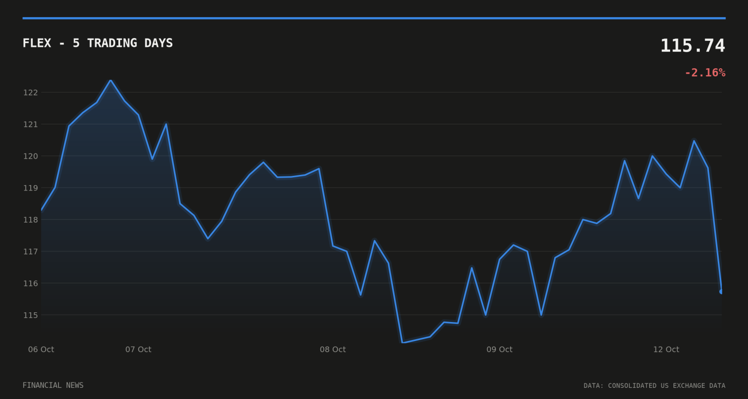Click the FINANCIAL NEWS footer text

click(53, 385)
